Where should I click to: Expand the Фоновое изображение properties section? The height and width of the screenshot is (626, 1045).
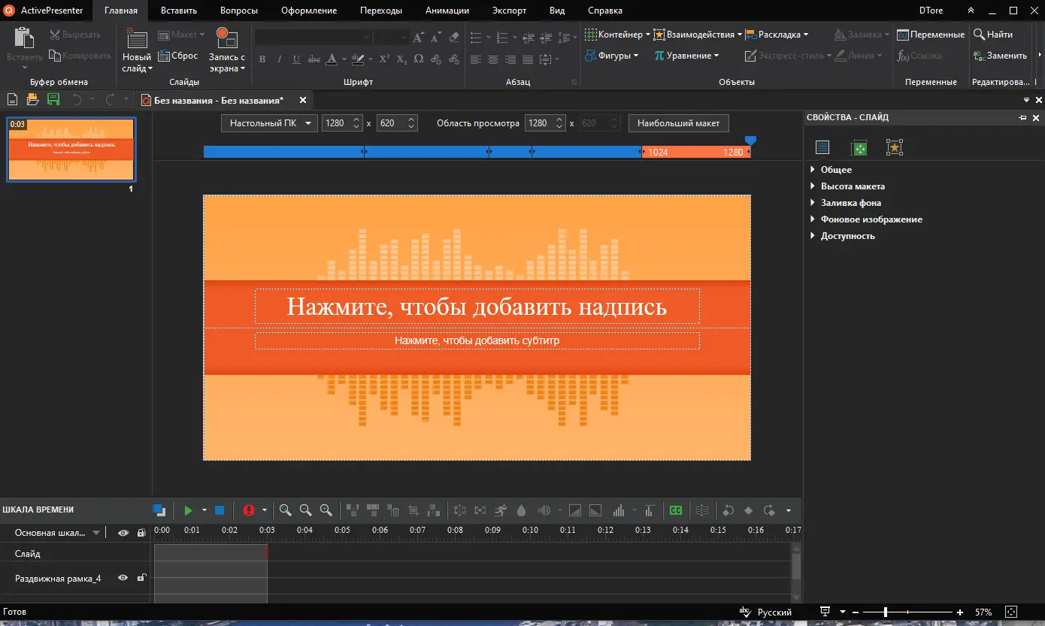coord(871,219)
